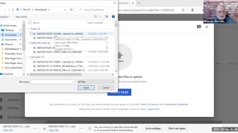Click the File name input field
The width and height of the screenshot is (238, 133).
[52, 82]
